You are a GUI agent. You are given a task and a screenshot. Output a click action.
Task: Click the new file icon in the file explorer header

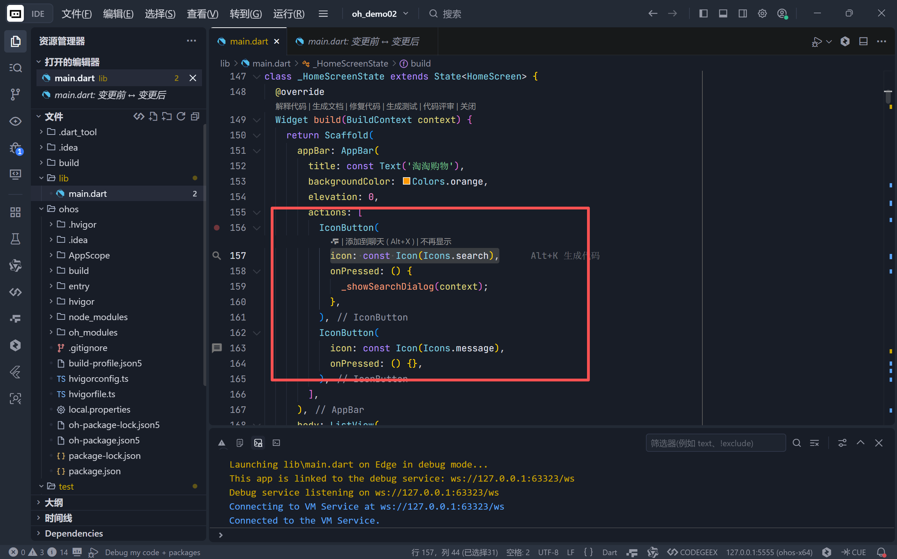(153, 117)
